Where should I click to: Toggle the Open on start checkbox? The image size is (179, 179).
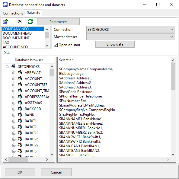point(56,45)
